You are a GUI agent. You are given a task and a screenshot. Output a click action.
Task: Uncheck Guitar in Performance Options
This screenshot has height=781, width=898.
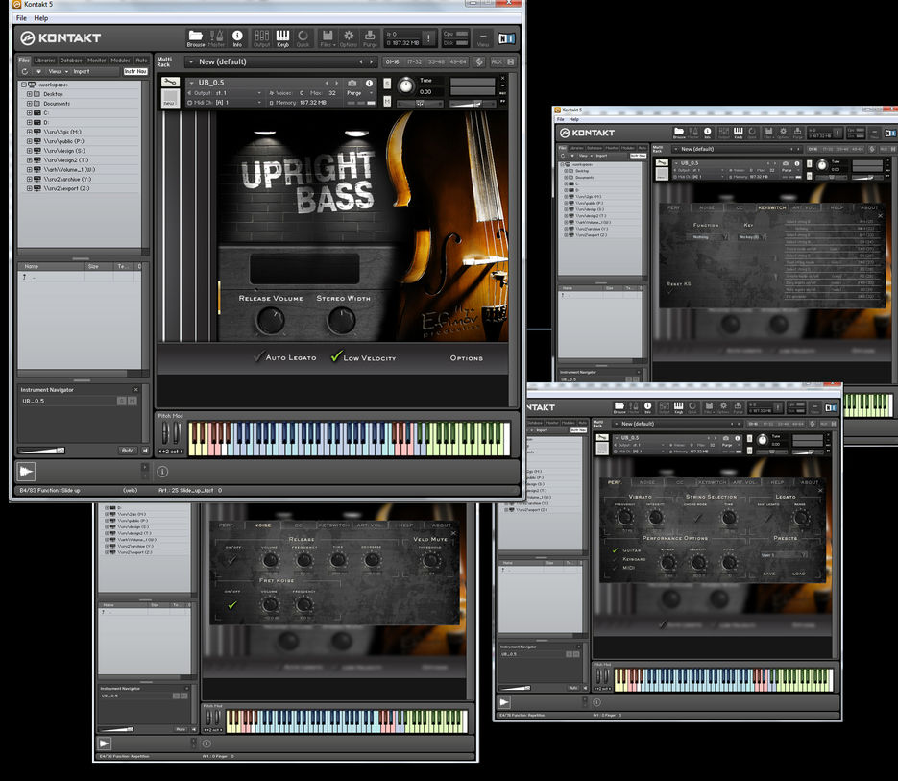click(615, 550)
